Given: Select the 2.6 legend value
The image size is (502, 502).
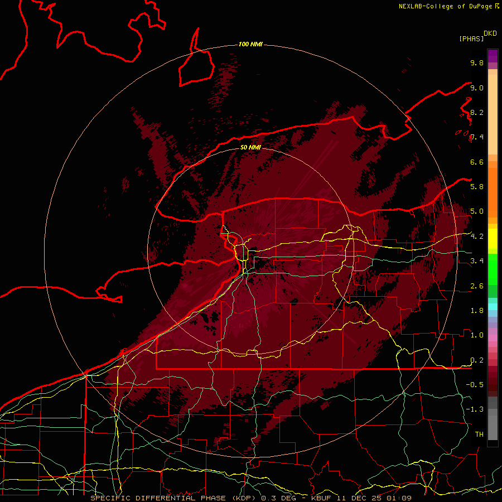Looking at the screenshot, I should 477,286.
